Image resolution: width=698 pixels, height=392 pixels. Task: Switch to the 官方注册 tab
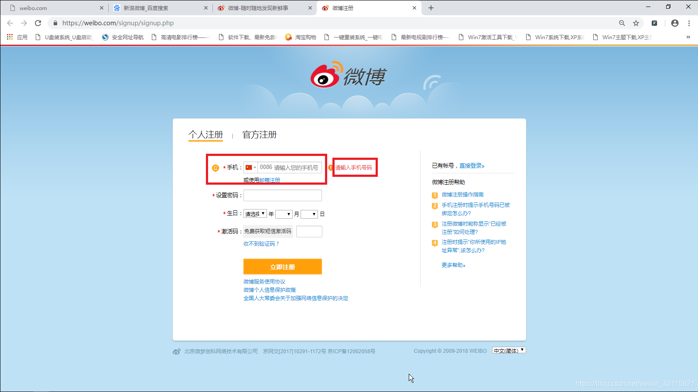coord(260,135)
